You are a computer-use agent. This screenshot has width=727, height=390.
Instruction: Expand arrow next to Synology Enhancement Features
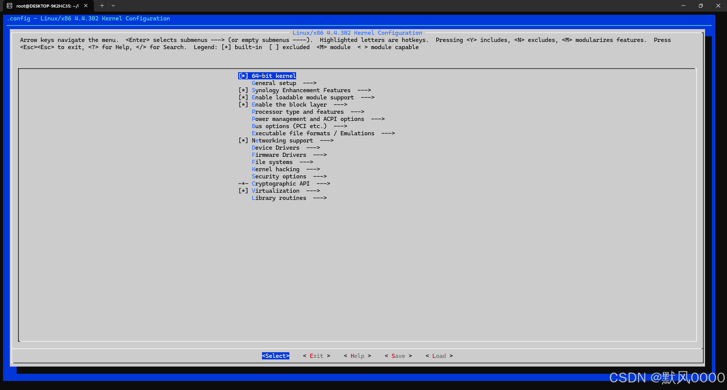(364, 90)
